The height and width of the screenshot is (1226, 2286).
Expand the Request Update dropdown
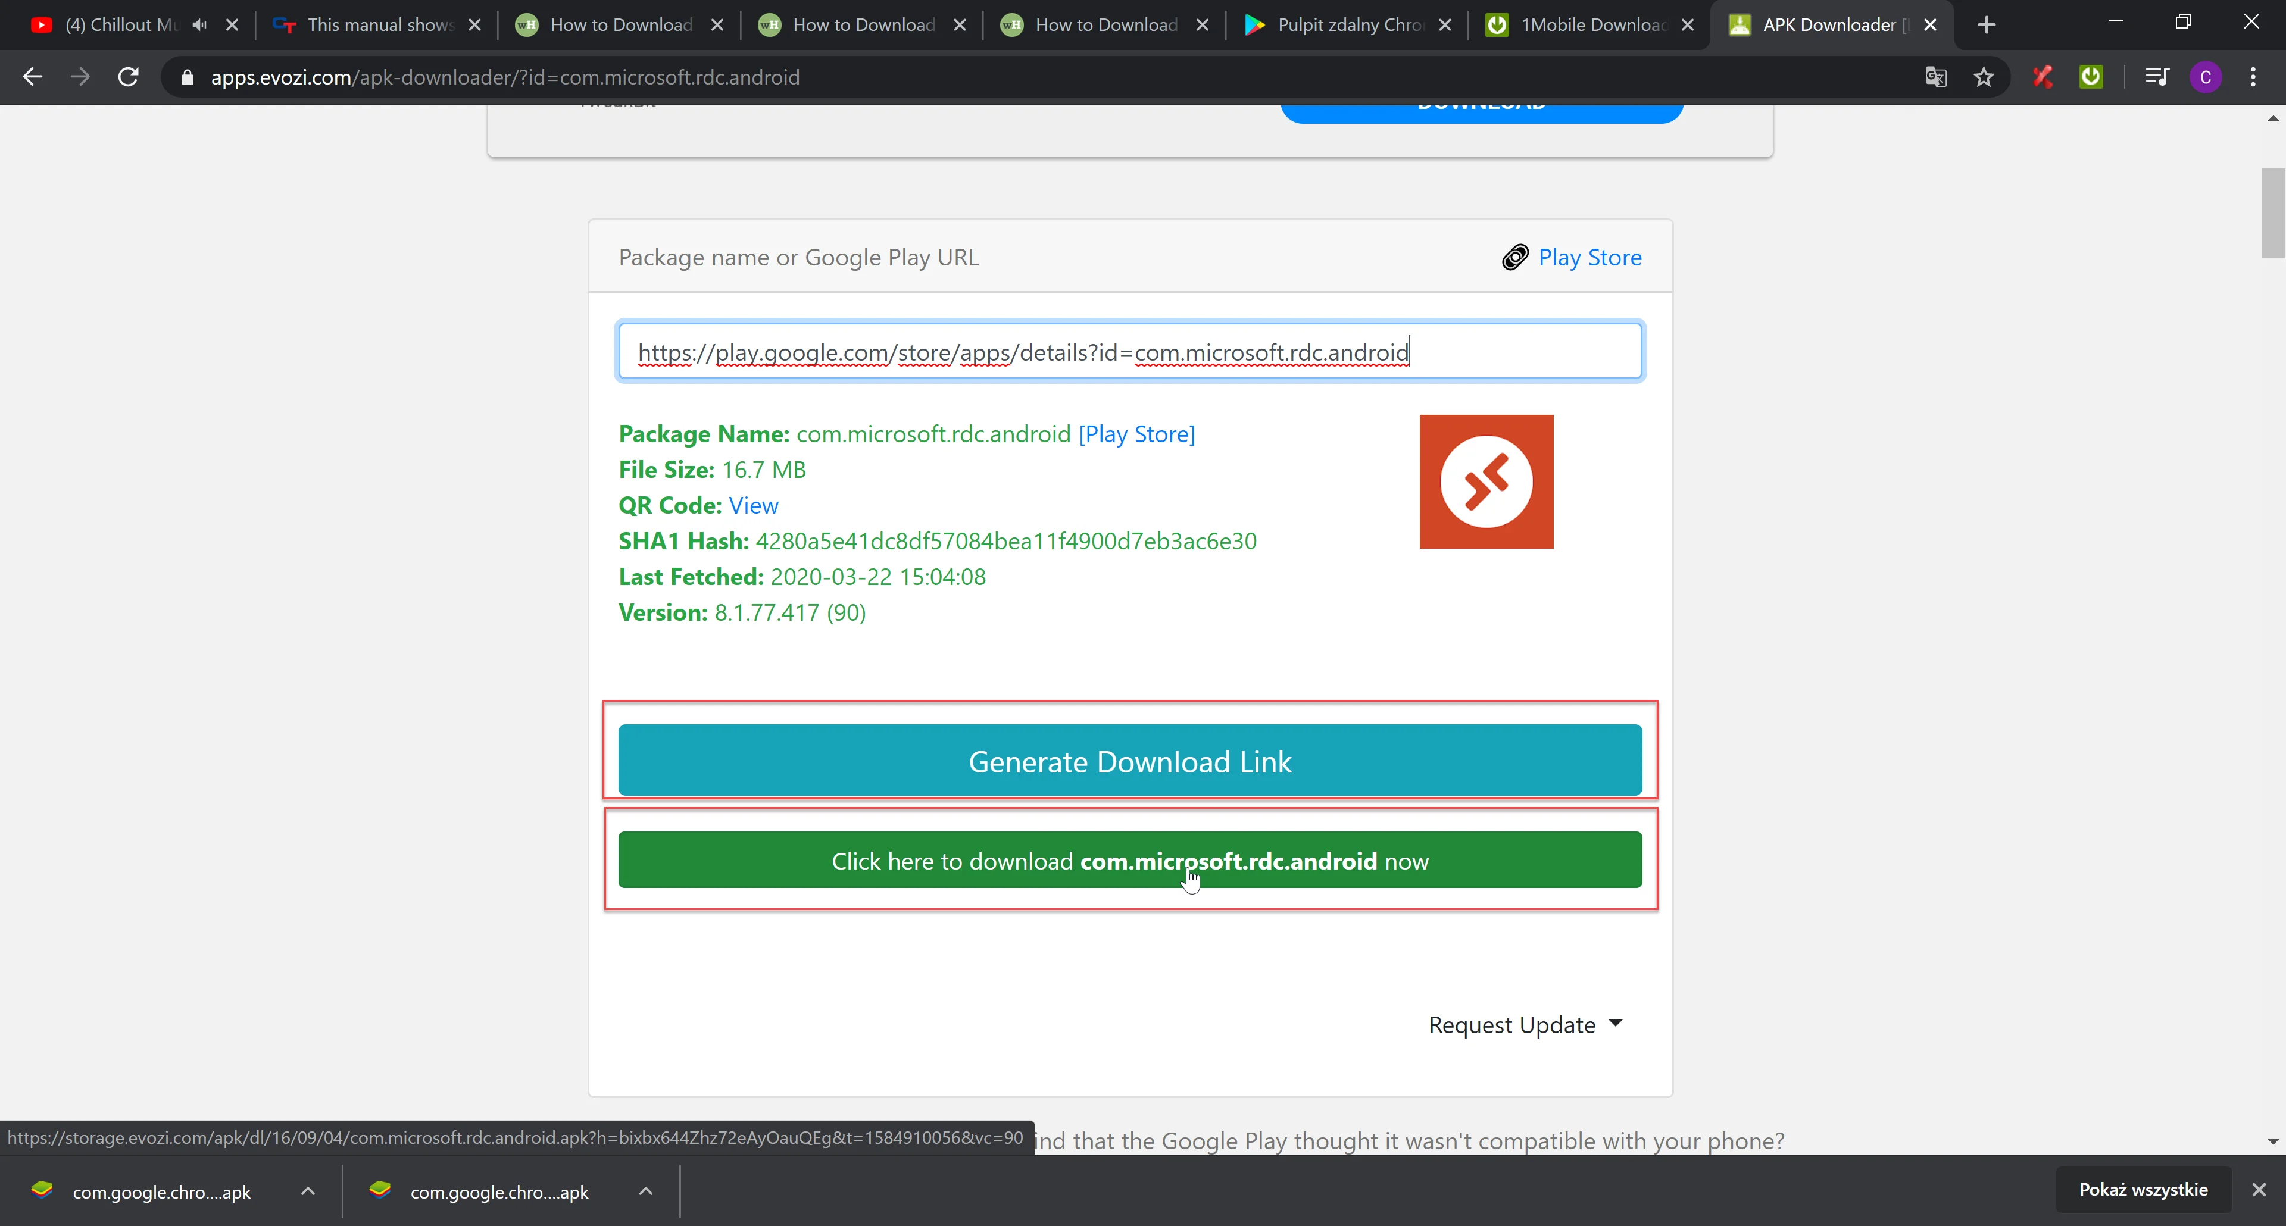[x=1525, y=1025]
